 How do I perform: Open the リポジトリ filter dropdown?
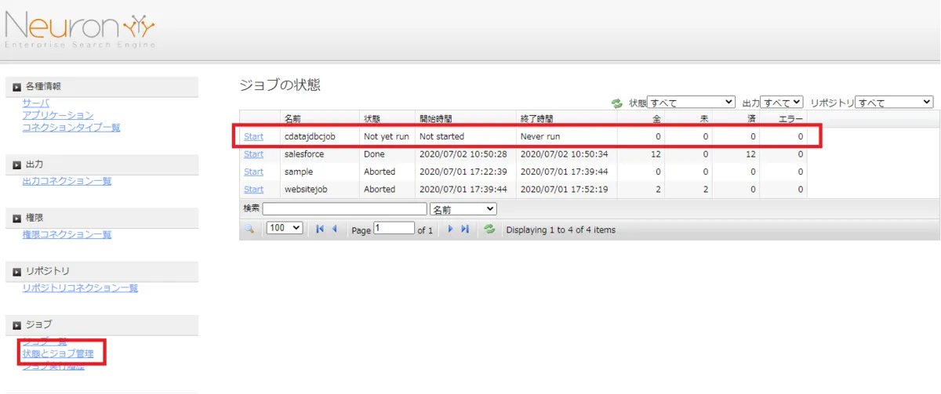(894, 103)
